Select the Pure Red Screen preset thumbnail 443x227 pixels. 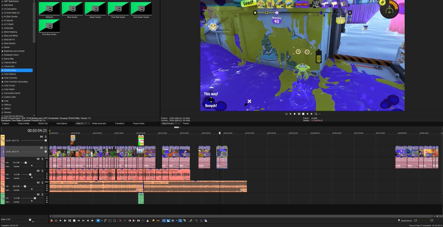118,8
